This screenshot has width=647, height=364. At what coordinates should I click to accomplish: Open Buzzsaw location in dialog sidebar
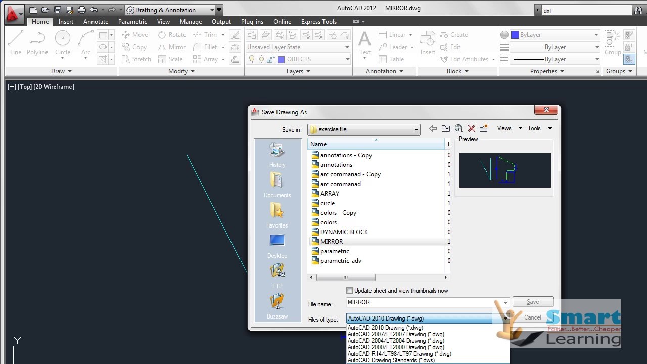click(x=277, y=306)
